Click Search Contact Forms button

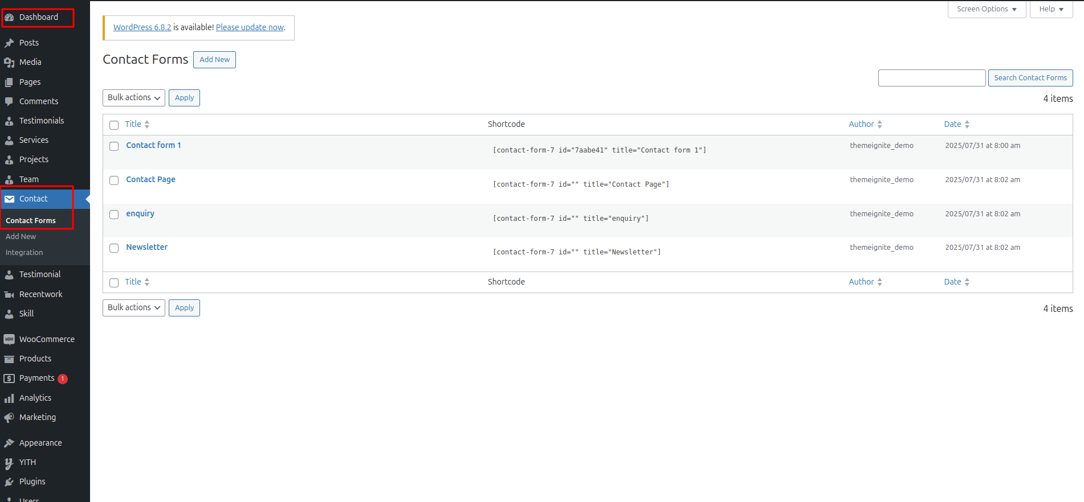tap(1030, 78)
